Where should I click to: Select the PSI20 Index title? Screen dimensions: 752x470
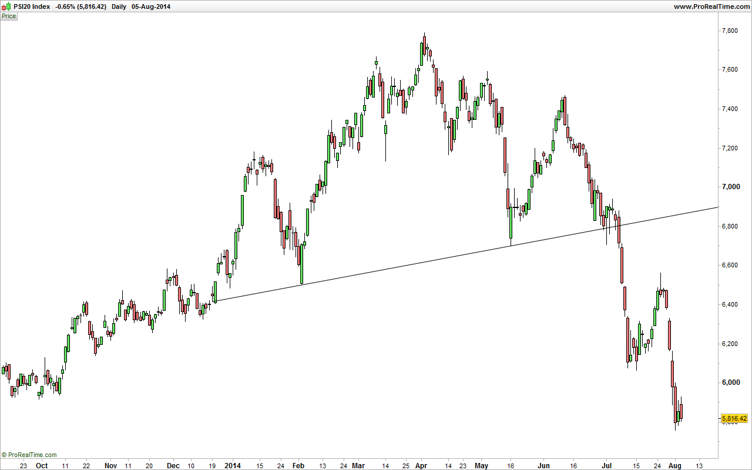32,7
